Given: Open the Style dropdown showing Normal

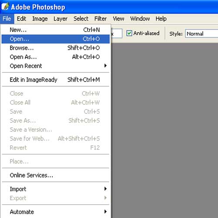Looking at the screenshot, I should (201, 34).
